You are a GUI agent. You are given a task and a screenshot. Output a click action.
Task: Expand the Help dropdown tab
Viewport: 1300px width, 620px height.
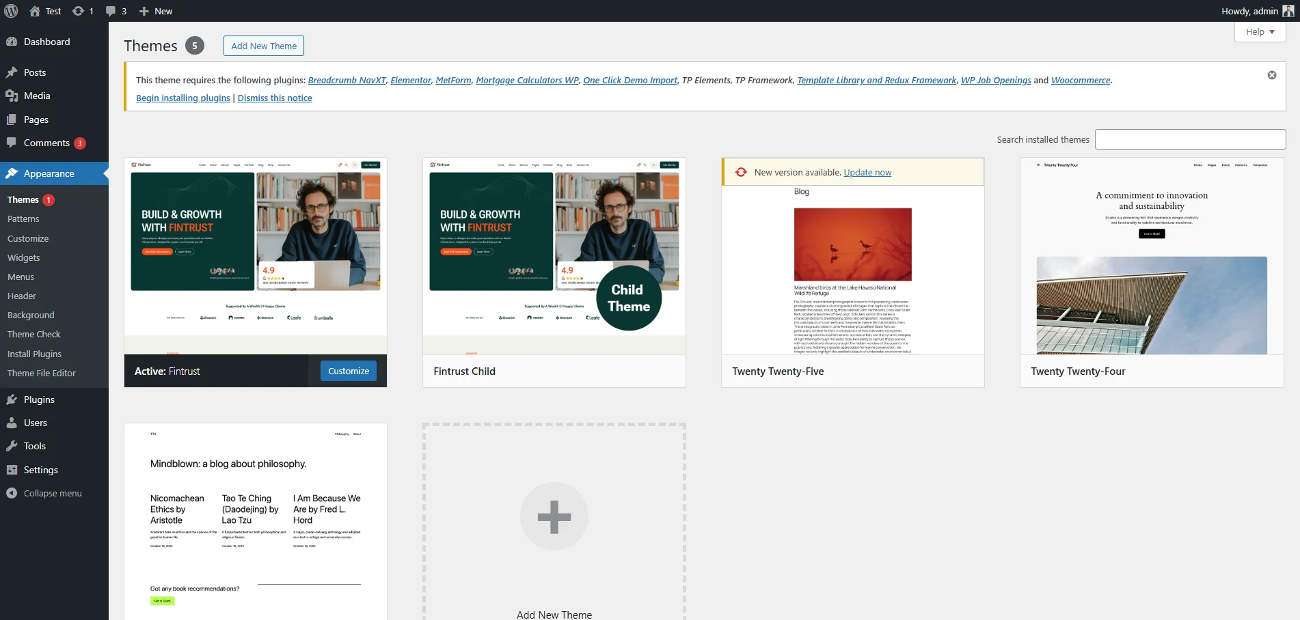(1260, 32)
